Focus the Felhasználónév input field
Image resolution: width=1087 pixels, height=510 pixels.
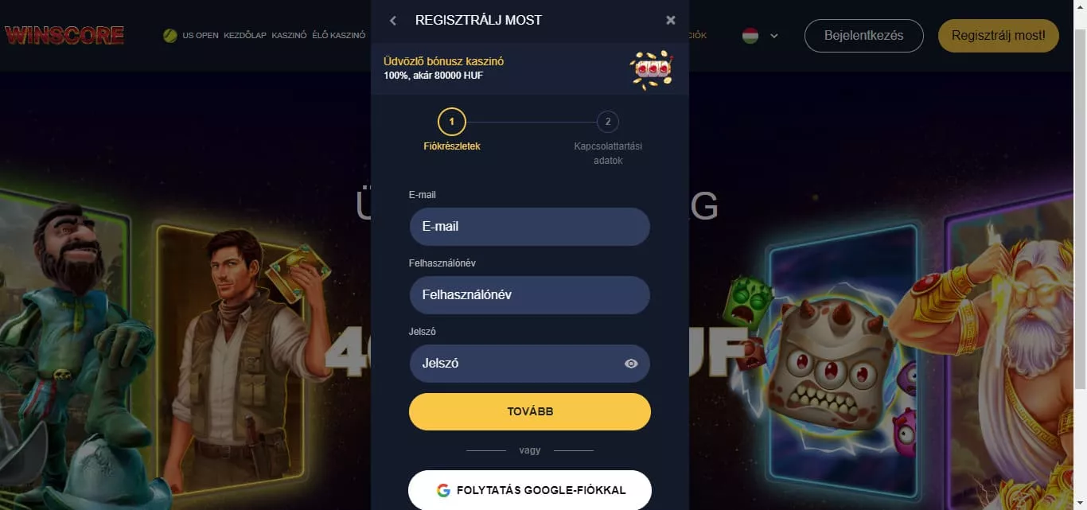point(530,295)
